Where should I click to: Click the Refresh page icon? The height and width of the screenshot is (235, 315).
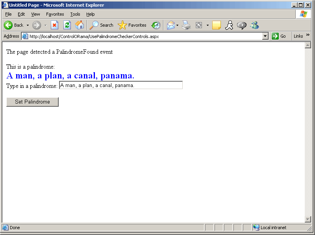pyautogui.click(x=67, y=25)
